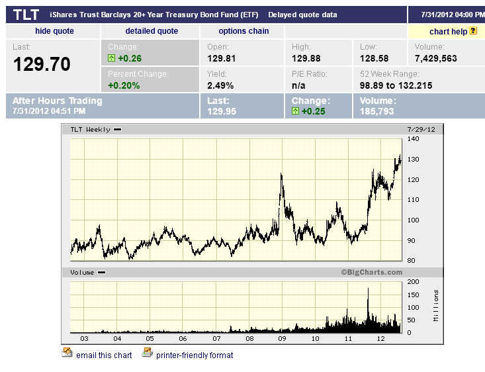
Task: Click the TLT ticker symbol in header
Action: [26, 15]
